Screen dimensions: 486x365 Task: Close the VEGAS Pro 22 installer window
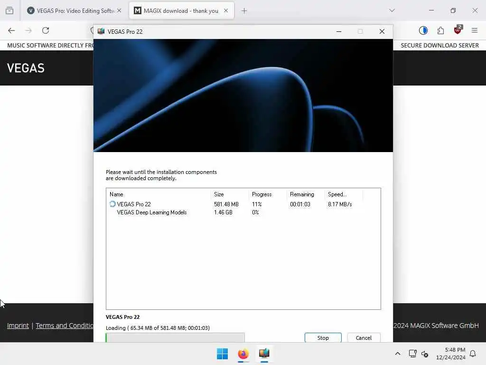point(382,31)
